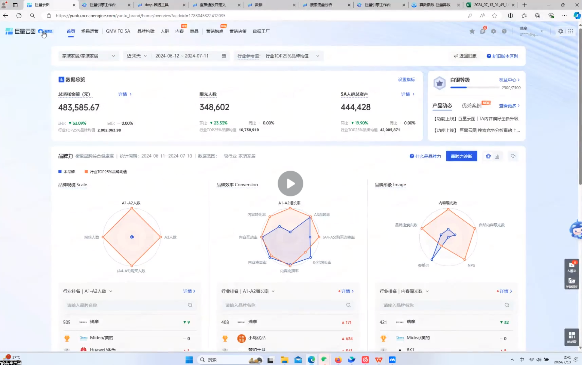Click the play button over the video
Screen dimensions: 582x365
290,184
